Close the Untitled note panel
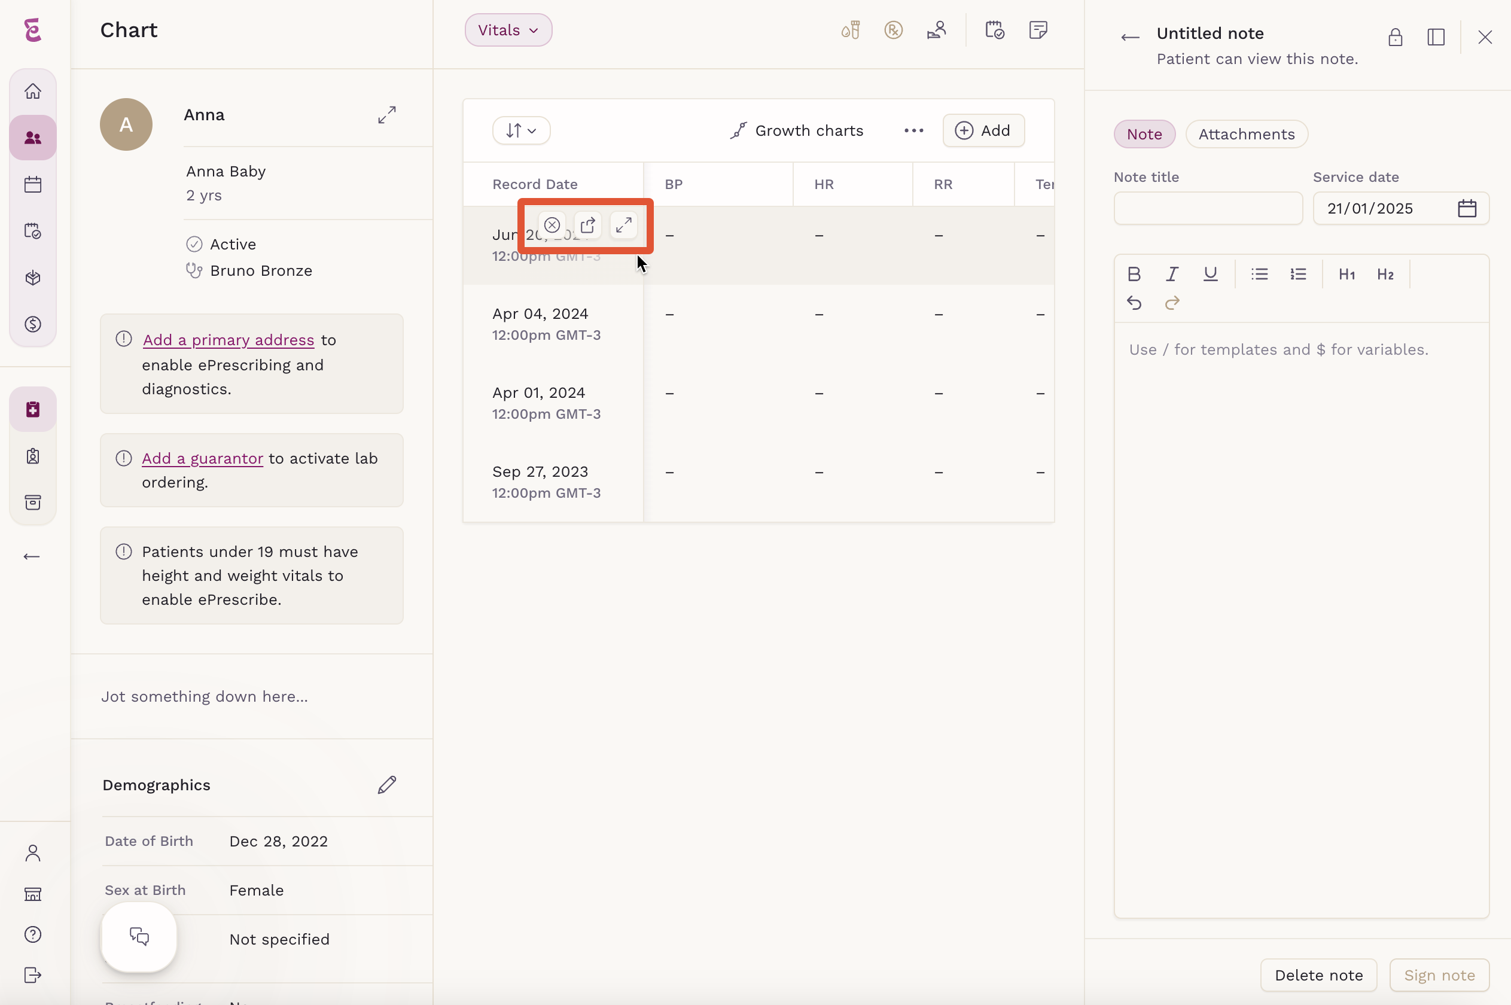The image size is (1511, 1005). tap(1485, 37)
